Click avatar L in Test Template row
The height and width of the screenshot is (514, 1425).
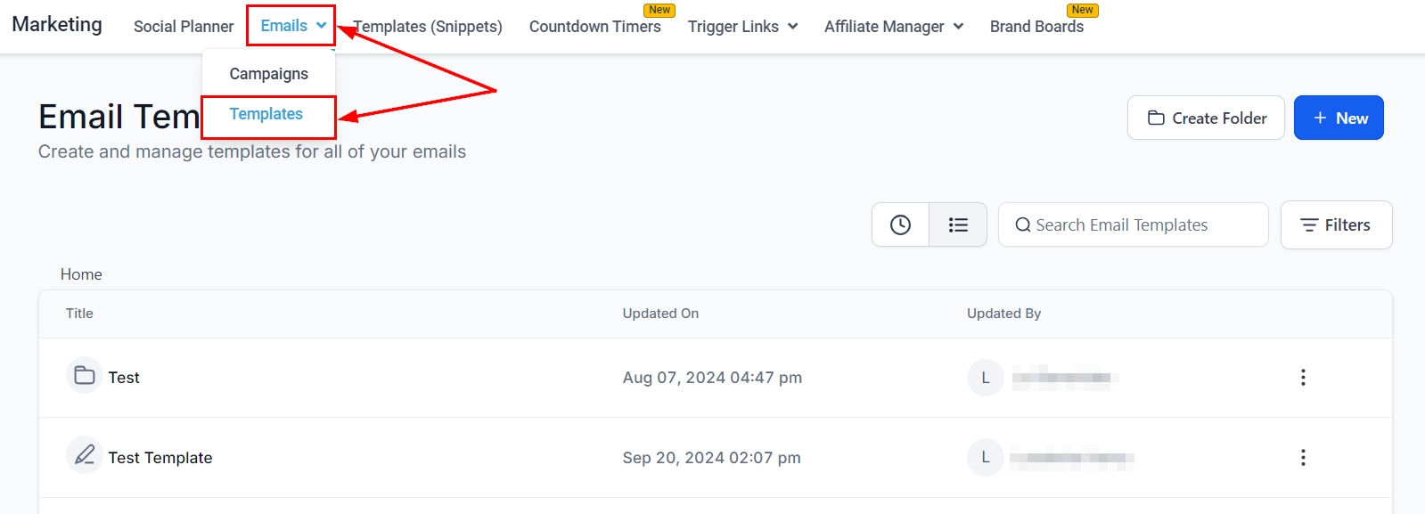point(985,458)
